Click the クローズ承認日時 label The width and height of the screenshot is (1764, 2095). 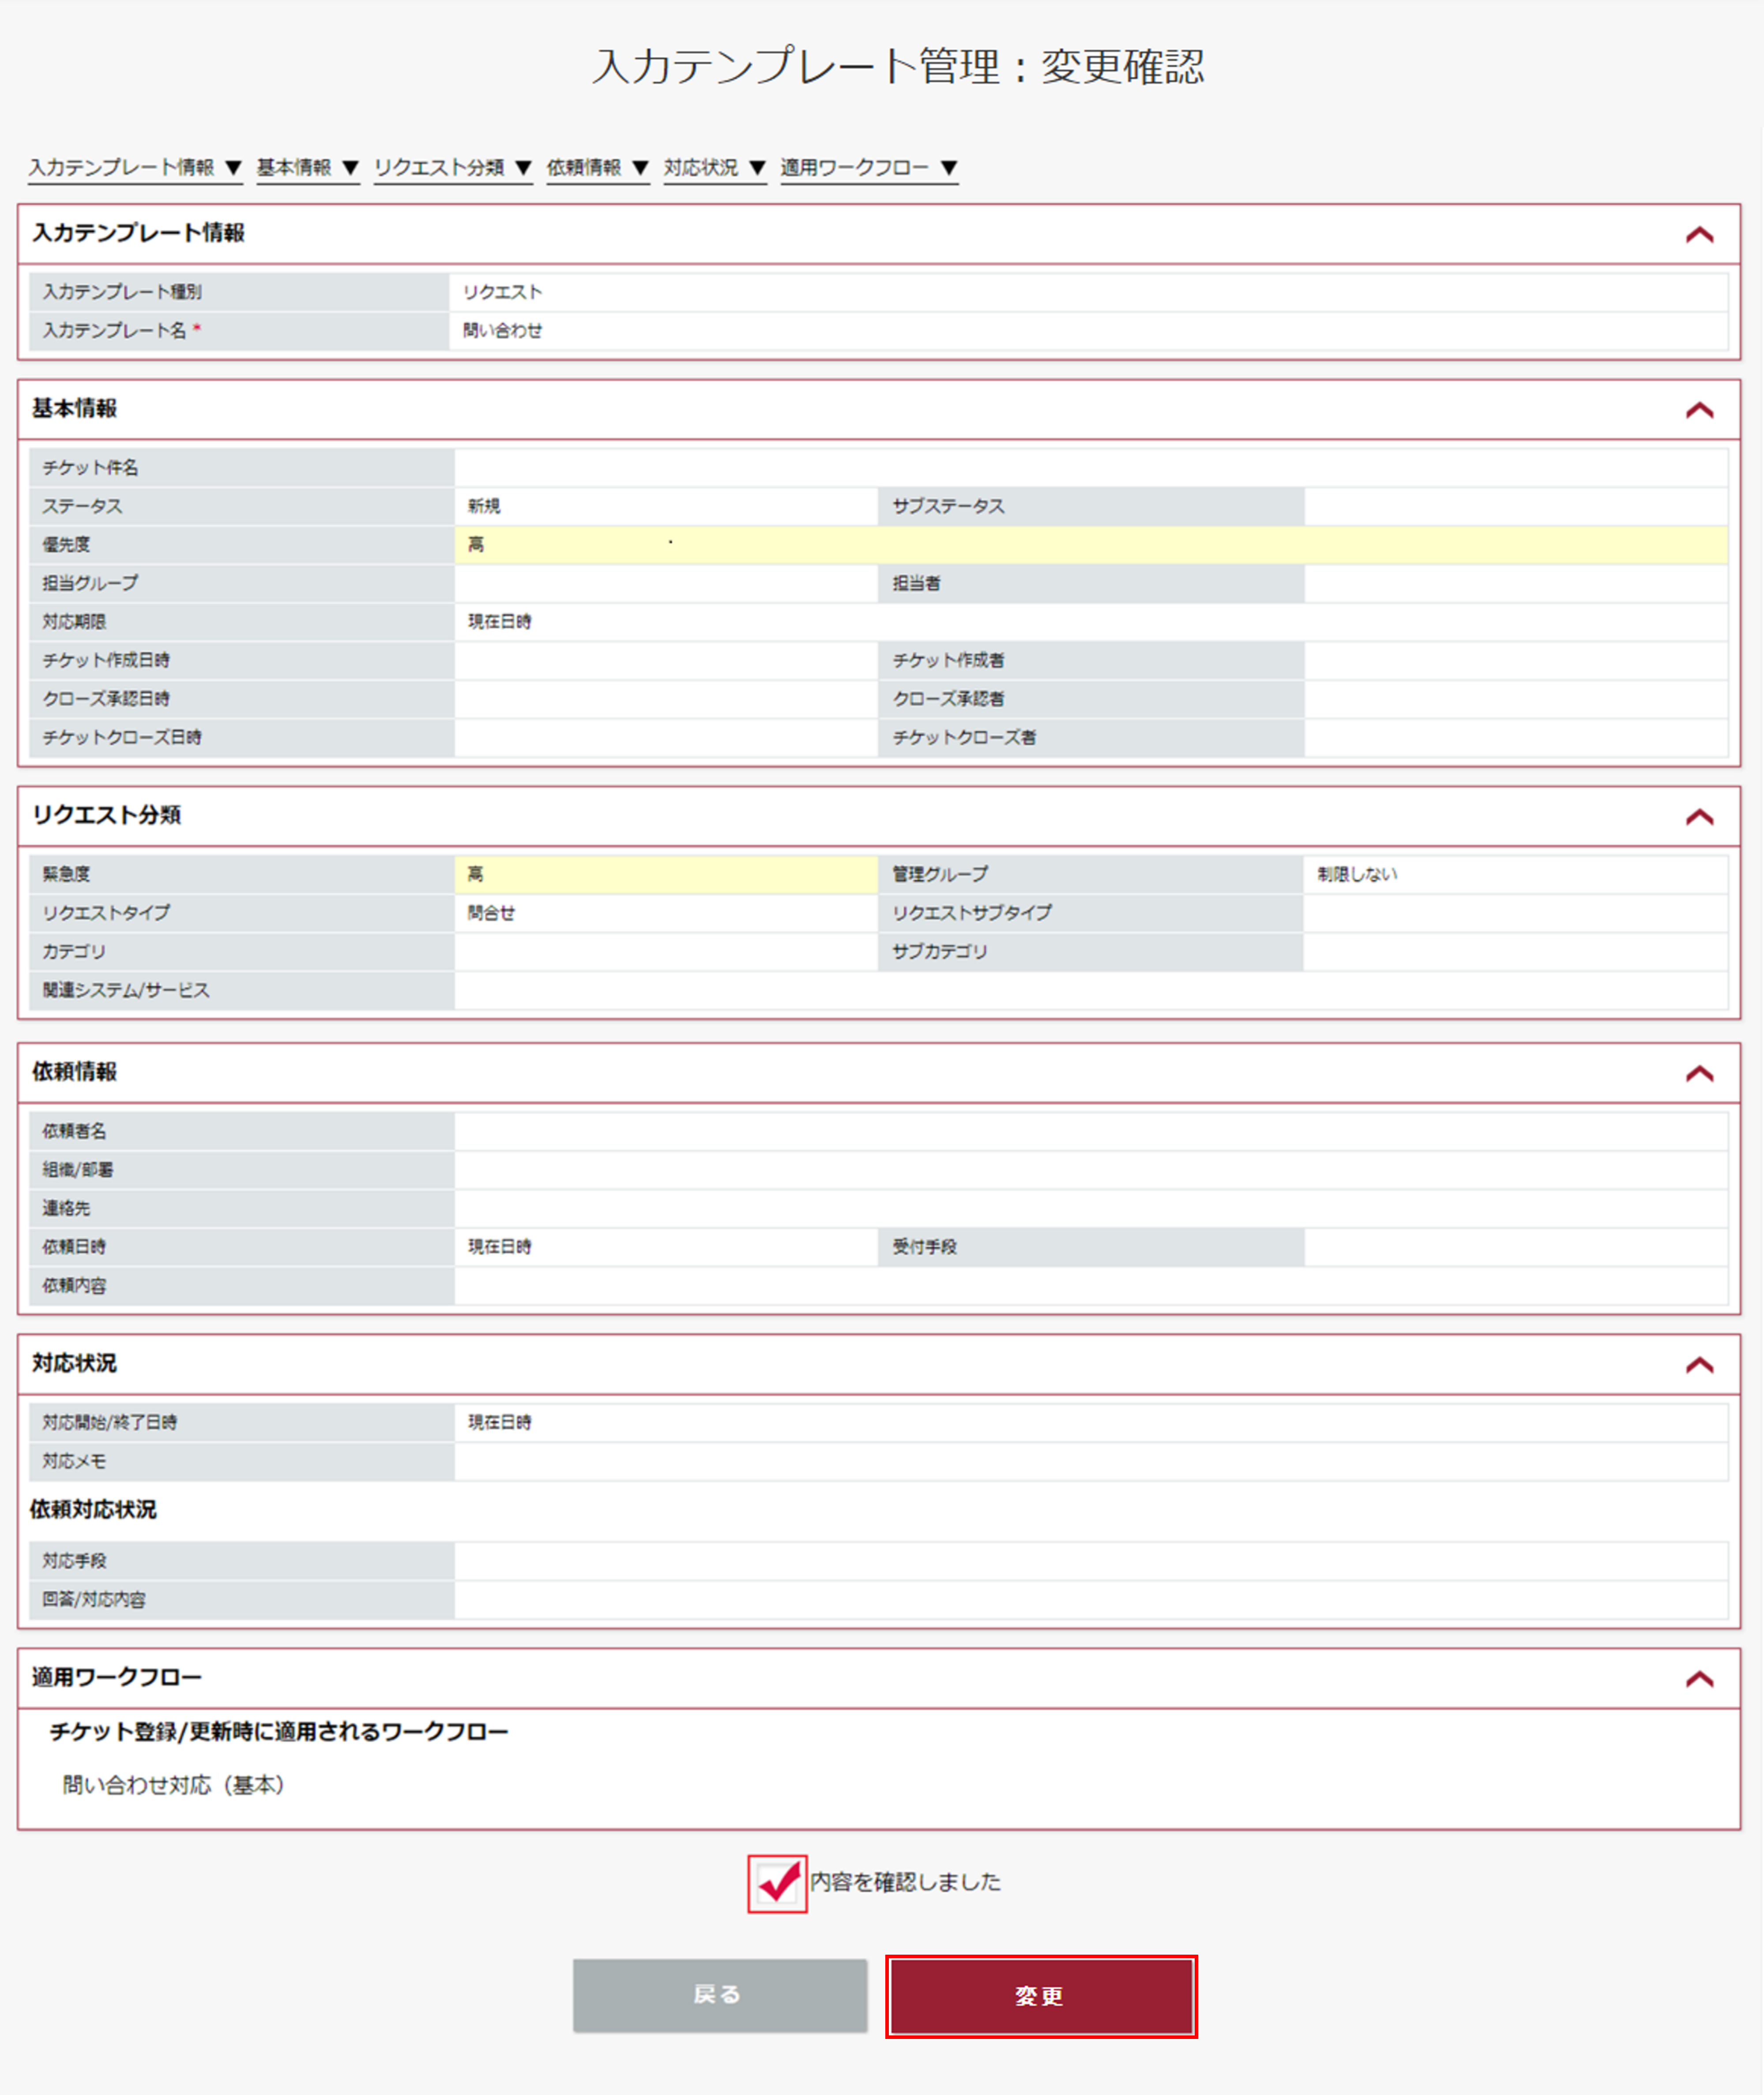(x=106, y=699)
